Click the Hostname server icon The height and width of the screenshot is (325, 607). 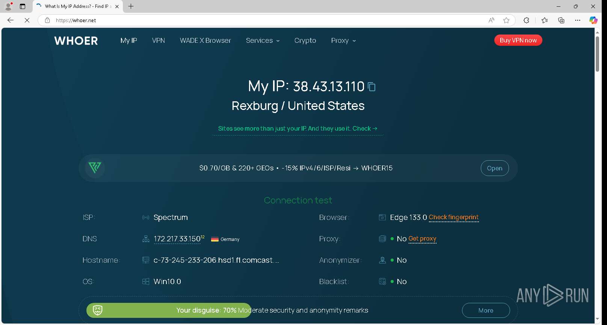point(146,260)
